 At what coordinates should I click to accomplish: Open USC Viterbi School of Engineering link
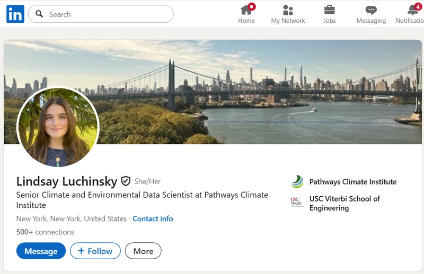(x=344, y=203)
